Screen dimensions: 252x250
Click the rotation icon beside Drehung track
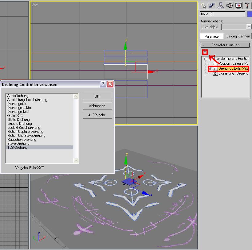coord(215,69)
